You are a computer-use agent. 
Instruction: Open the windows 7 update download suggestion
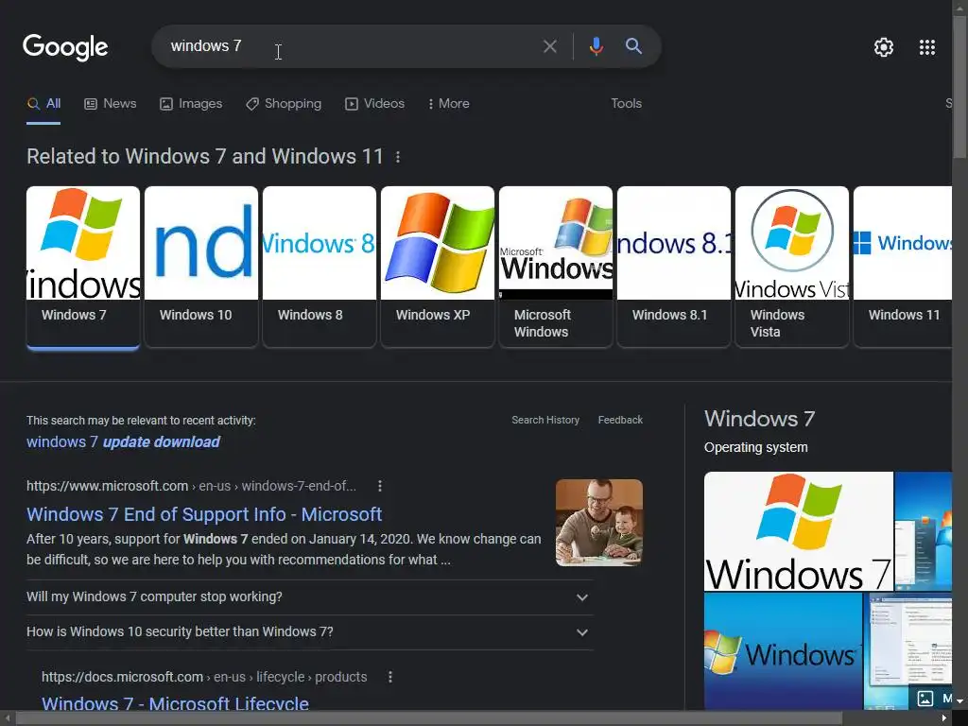tap(123, 442)
